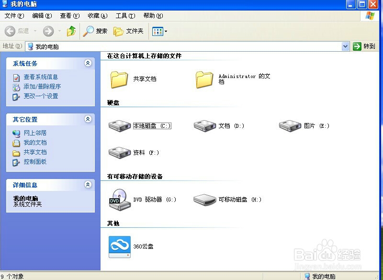Open the 编辑(E) menu
Viewport: 383px width, 280px height.
(42, 16)
